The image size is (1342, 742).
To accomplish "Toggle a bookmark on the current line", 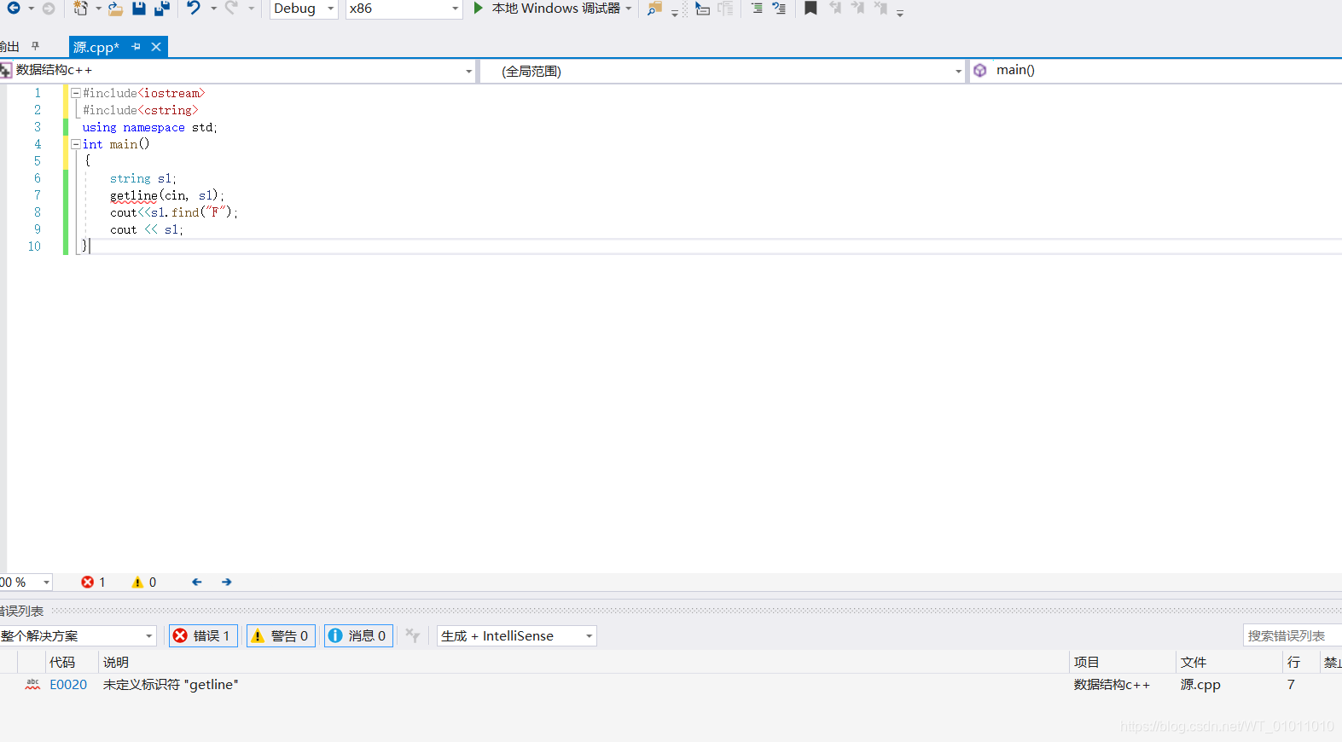I will pos(810,8).
